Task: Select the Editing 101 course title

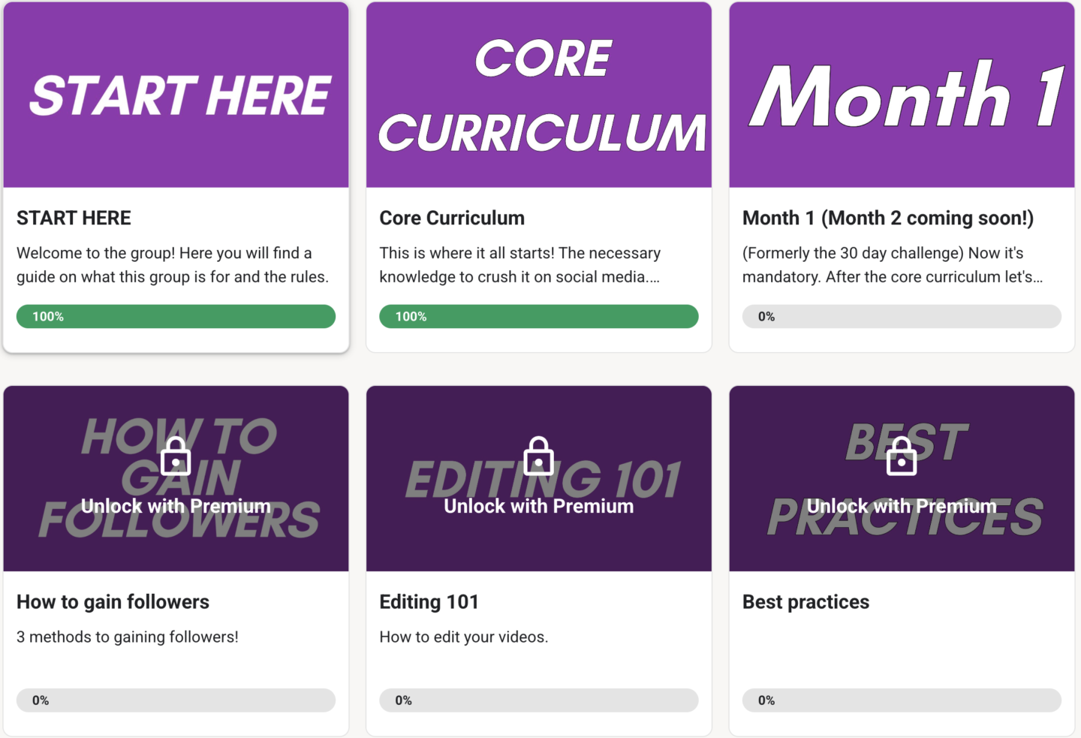Action: point(429,602)
